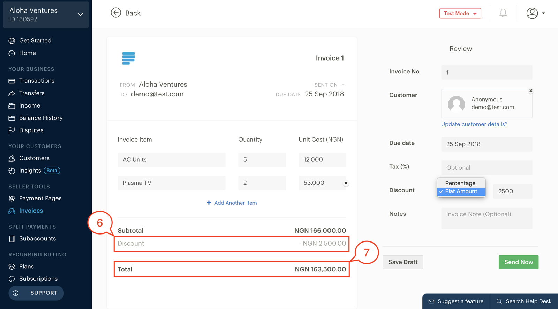This screenshot has width=558, height=309.
Task: Click the Update customer details link
Action: tap(474, 124)
